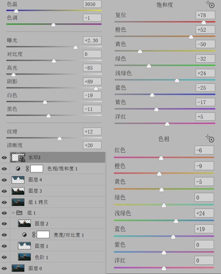The width and height of the screenshot is (221, 274).
Task: Click saturation 黄色 slider handle
Action: 140,51
